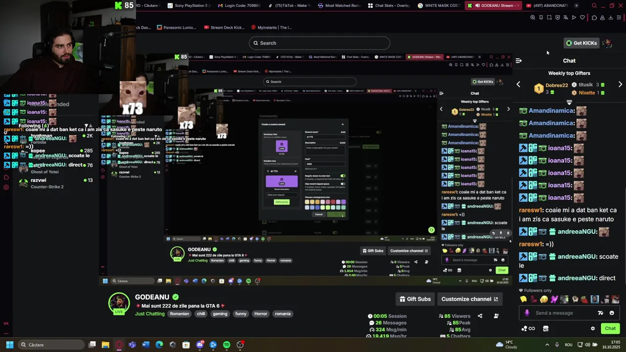Click the browser tab search magnifier
The image size is (626, 352).
pyautogui.click(x=594, y=6)
